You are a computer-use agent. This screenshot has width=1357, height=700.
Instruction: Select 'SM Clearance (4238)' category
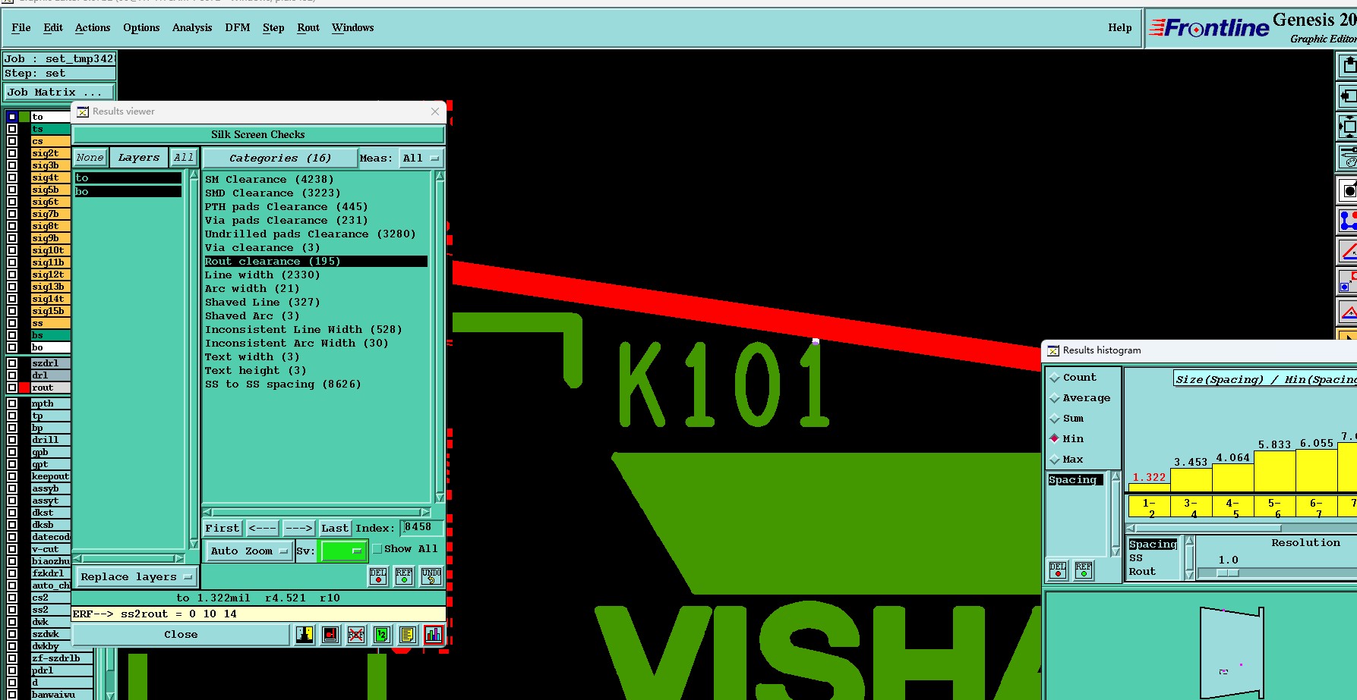[270, 180]
